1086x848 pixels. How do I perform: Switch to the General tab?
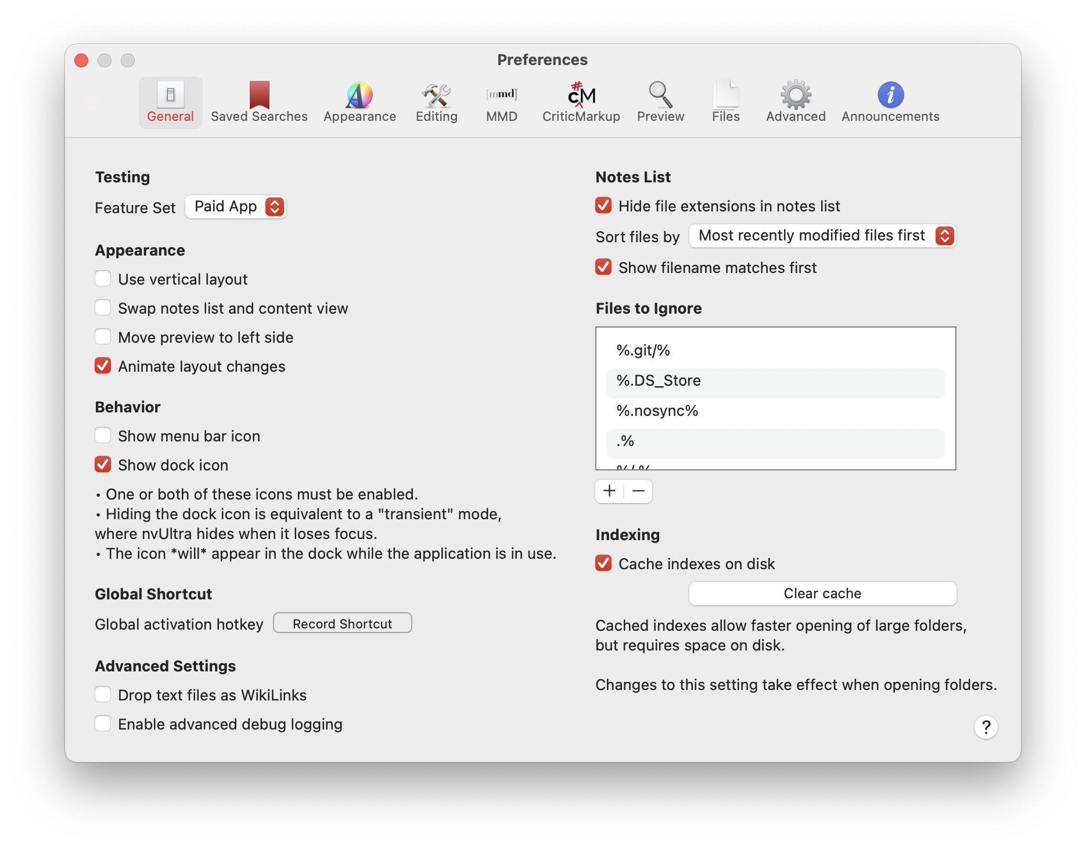170,103
